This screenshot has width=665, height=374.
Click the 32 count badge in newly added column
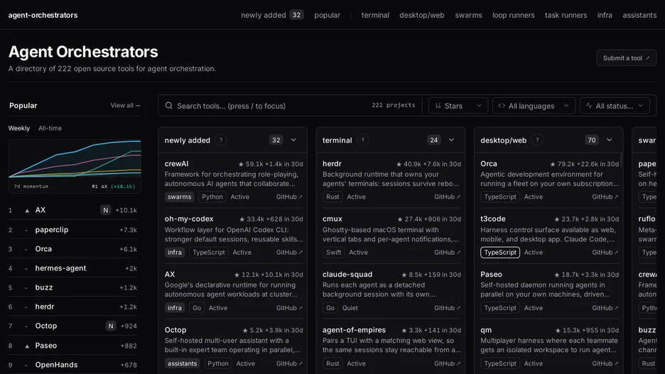pyautogui.click(x=276, y=141)
